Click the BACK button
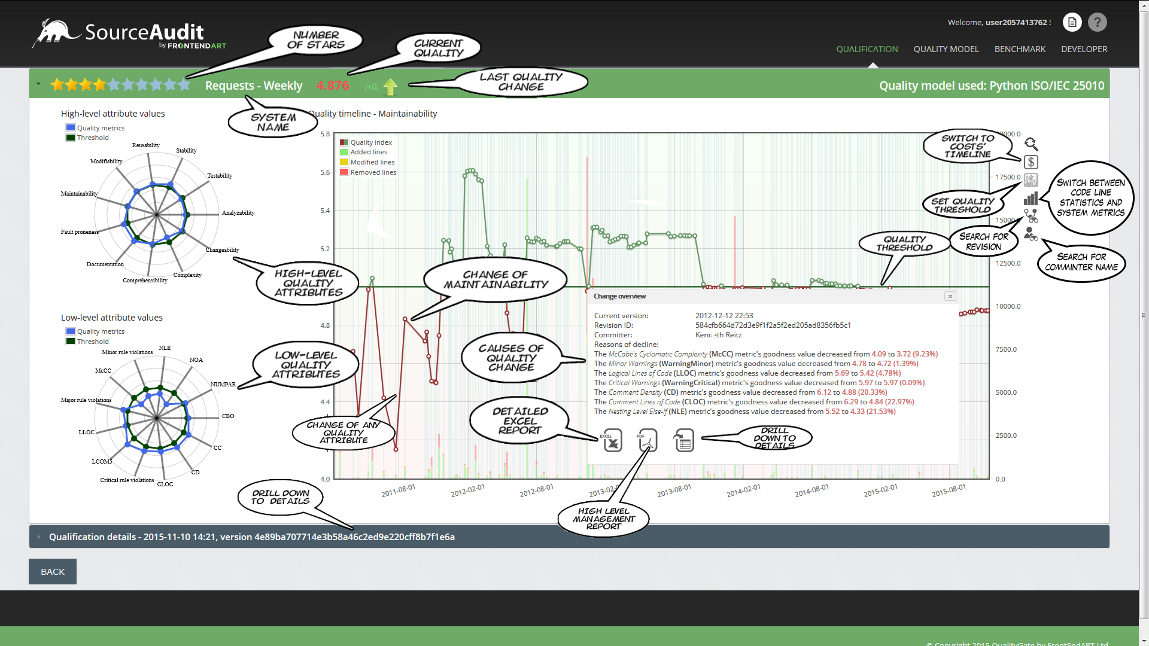Screen dimensions: 1149x646 pos(52,571)
